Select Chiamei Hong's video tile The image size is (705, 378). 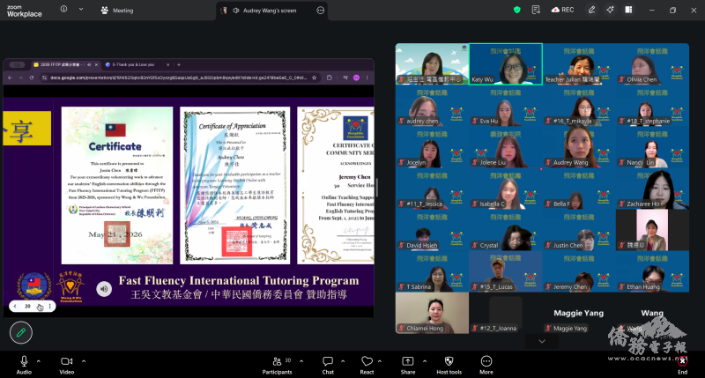pos(432,313)
